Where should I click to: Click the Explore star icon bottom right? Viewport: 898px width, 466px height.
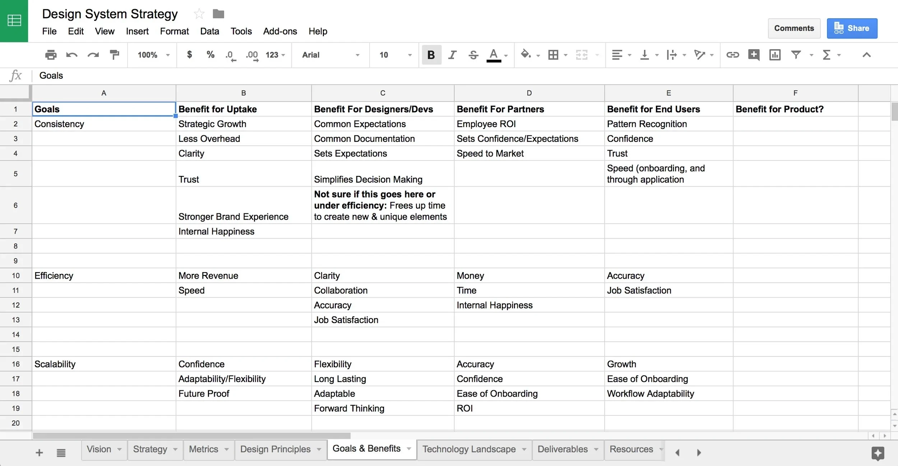coord(878,453)
